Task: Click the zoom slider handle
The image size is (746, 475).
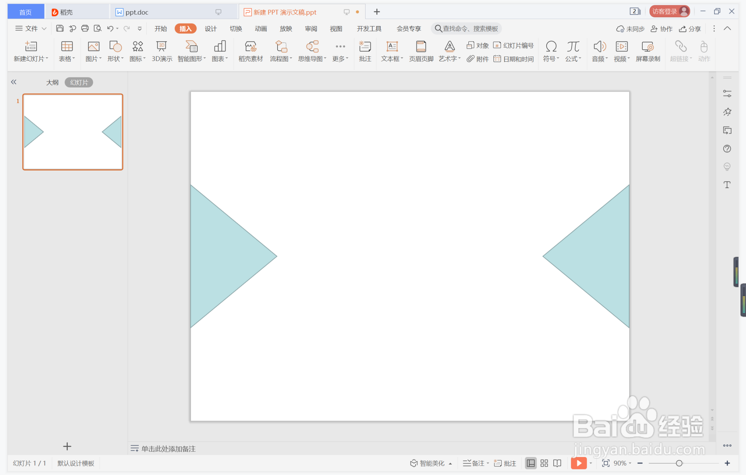Action: click(679, 463)
